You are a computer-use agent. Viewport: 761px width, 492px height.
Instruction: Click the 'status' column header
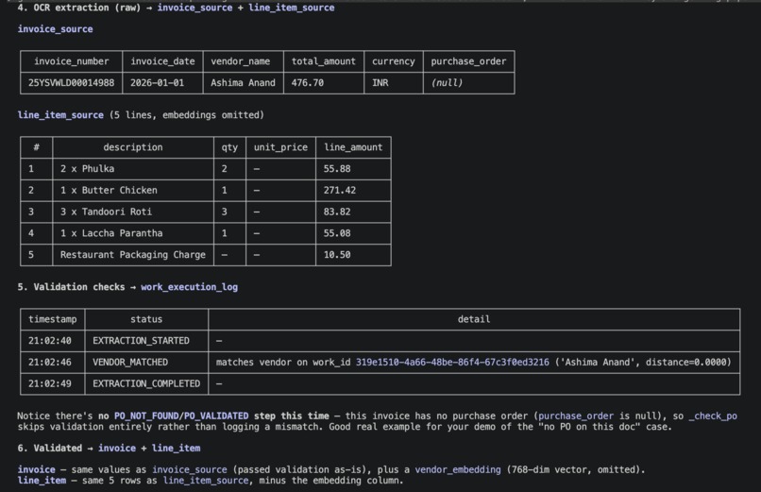146,319
